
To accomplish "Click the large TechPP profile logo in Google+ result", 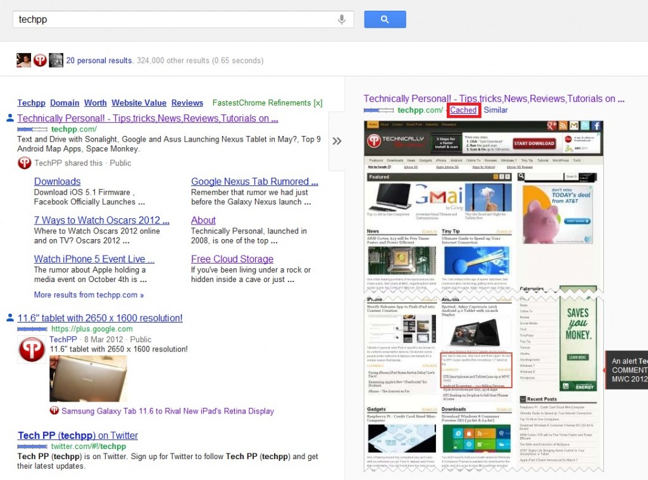I will tap(32, 350).
